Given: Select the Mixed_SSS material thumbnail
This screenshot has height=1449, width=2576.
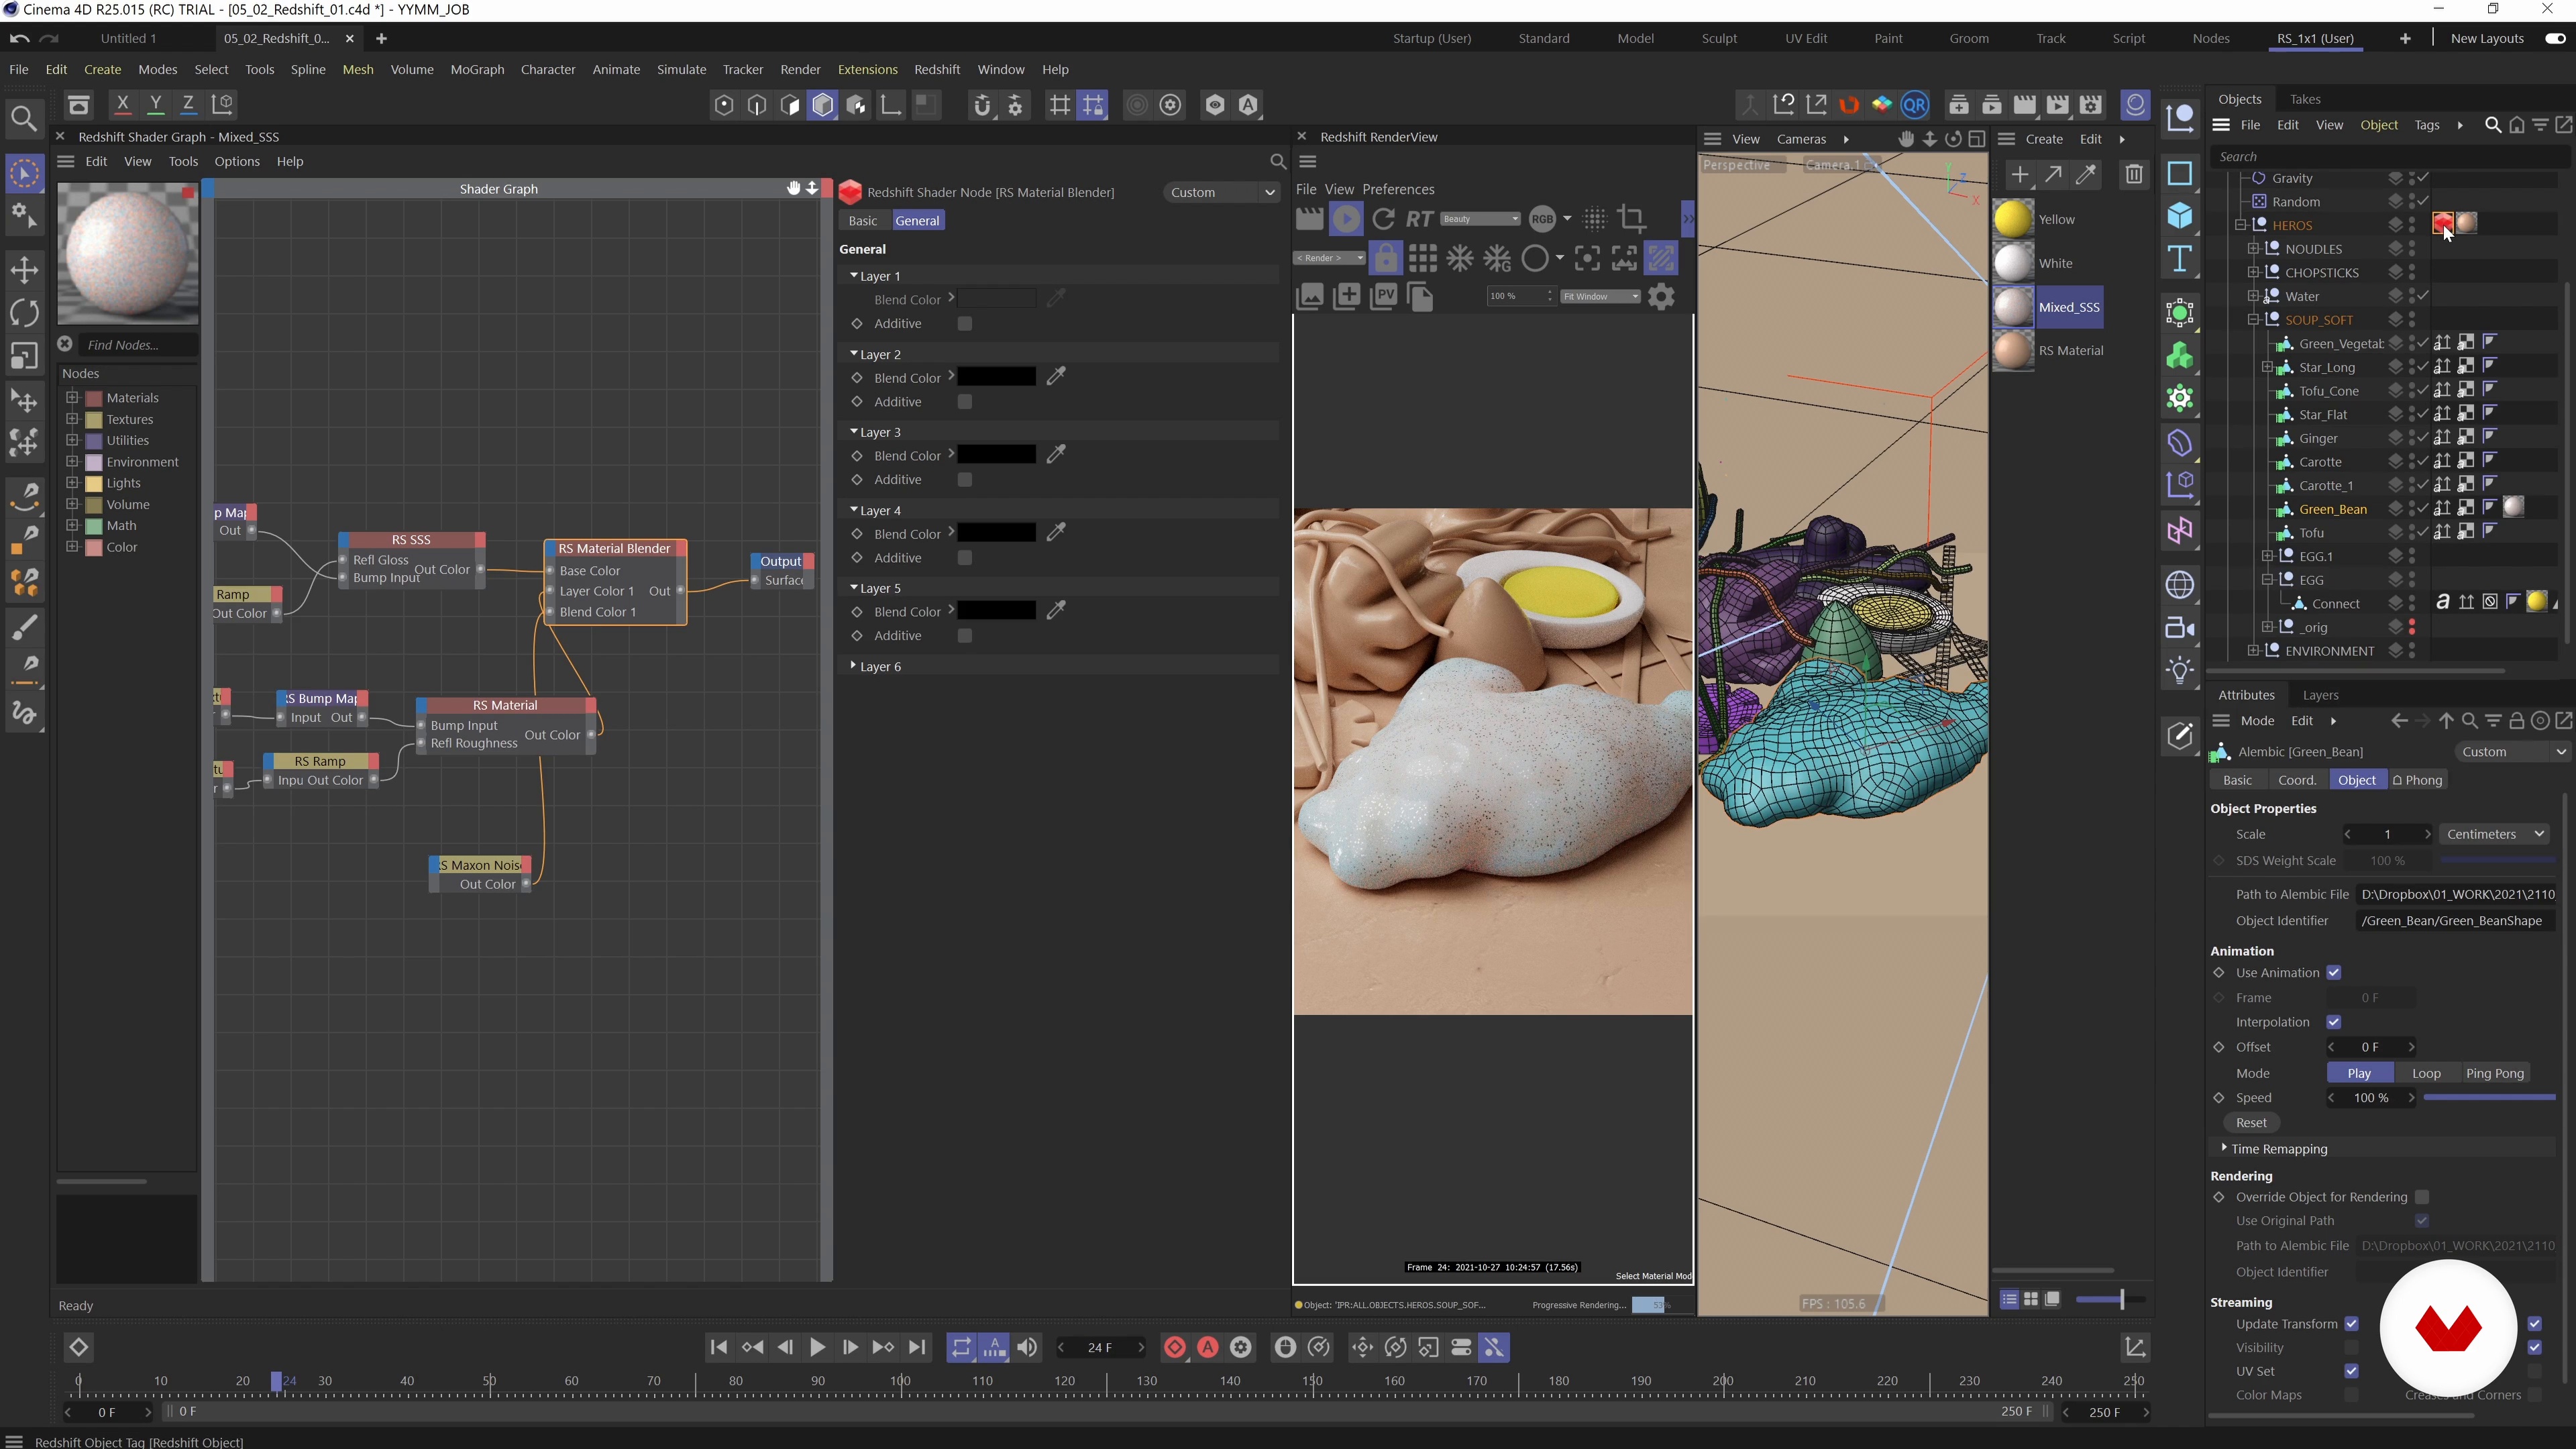Looking at the screenshot, I should [2013, 307].
